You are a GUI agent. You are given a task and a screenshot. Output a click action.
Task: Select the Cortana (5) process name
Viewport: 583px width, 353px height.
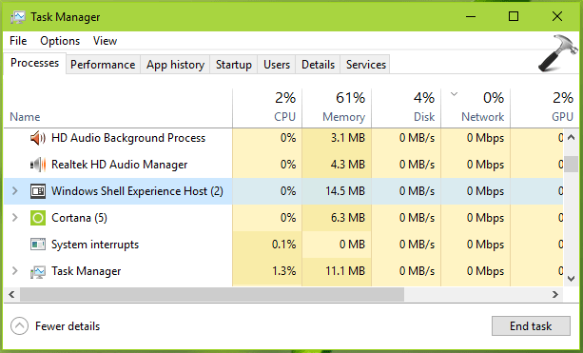[79, 218]
